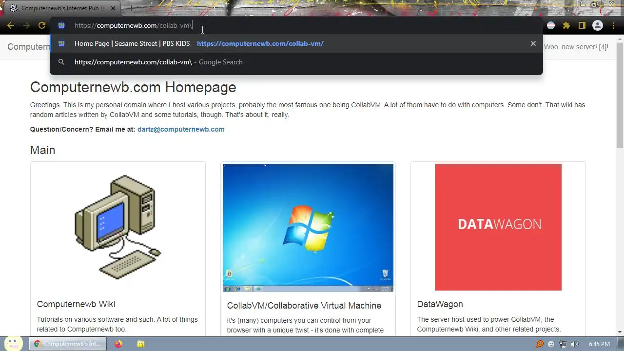Open the yellow folder taskbar icon
Image resolution: width=624 pixels, height=351 pixels.
(x=140, y=344)
